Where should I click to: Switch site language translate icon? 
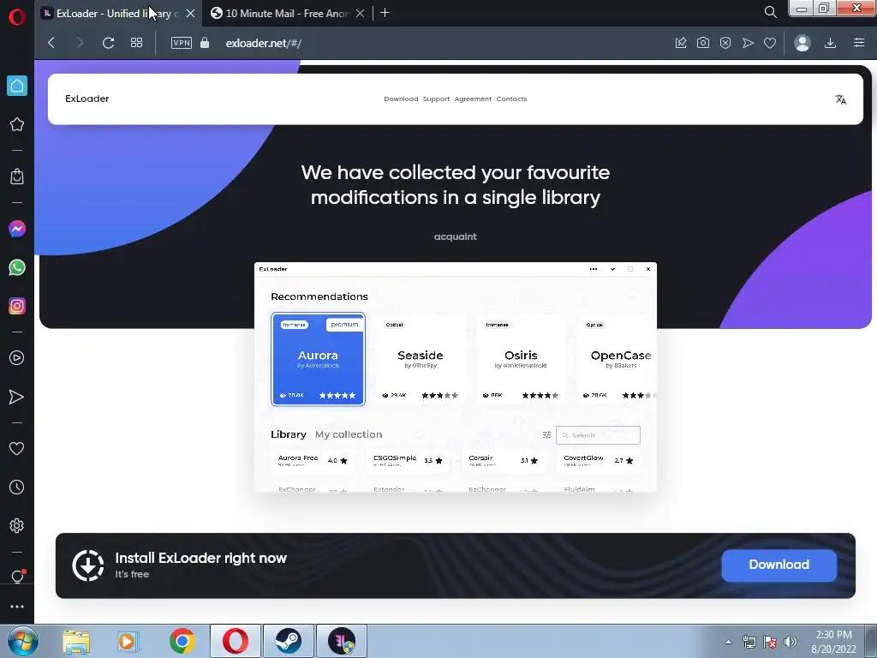840,99
